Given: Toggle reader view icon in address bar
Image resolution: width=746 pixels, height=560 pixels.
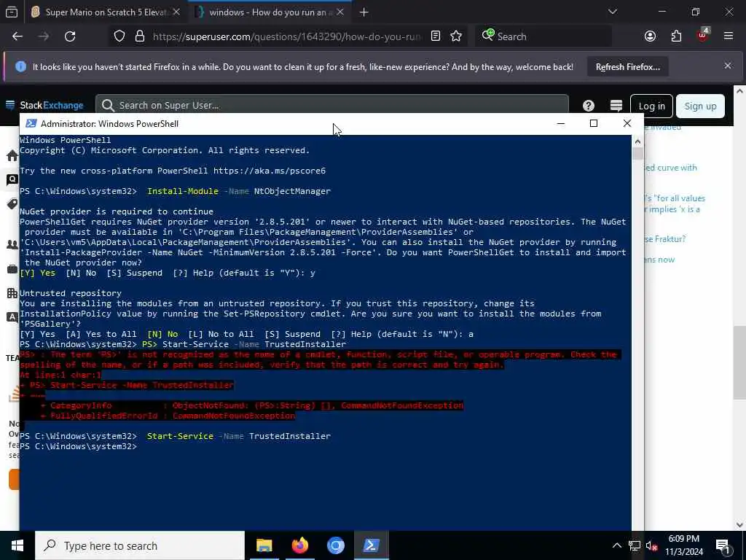Looking at the screenshot, I should point(436,36).
